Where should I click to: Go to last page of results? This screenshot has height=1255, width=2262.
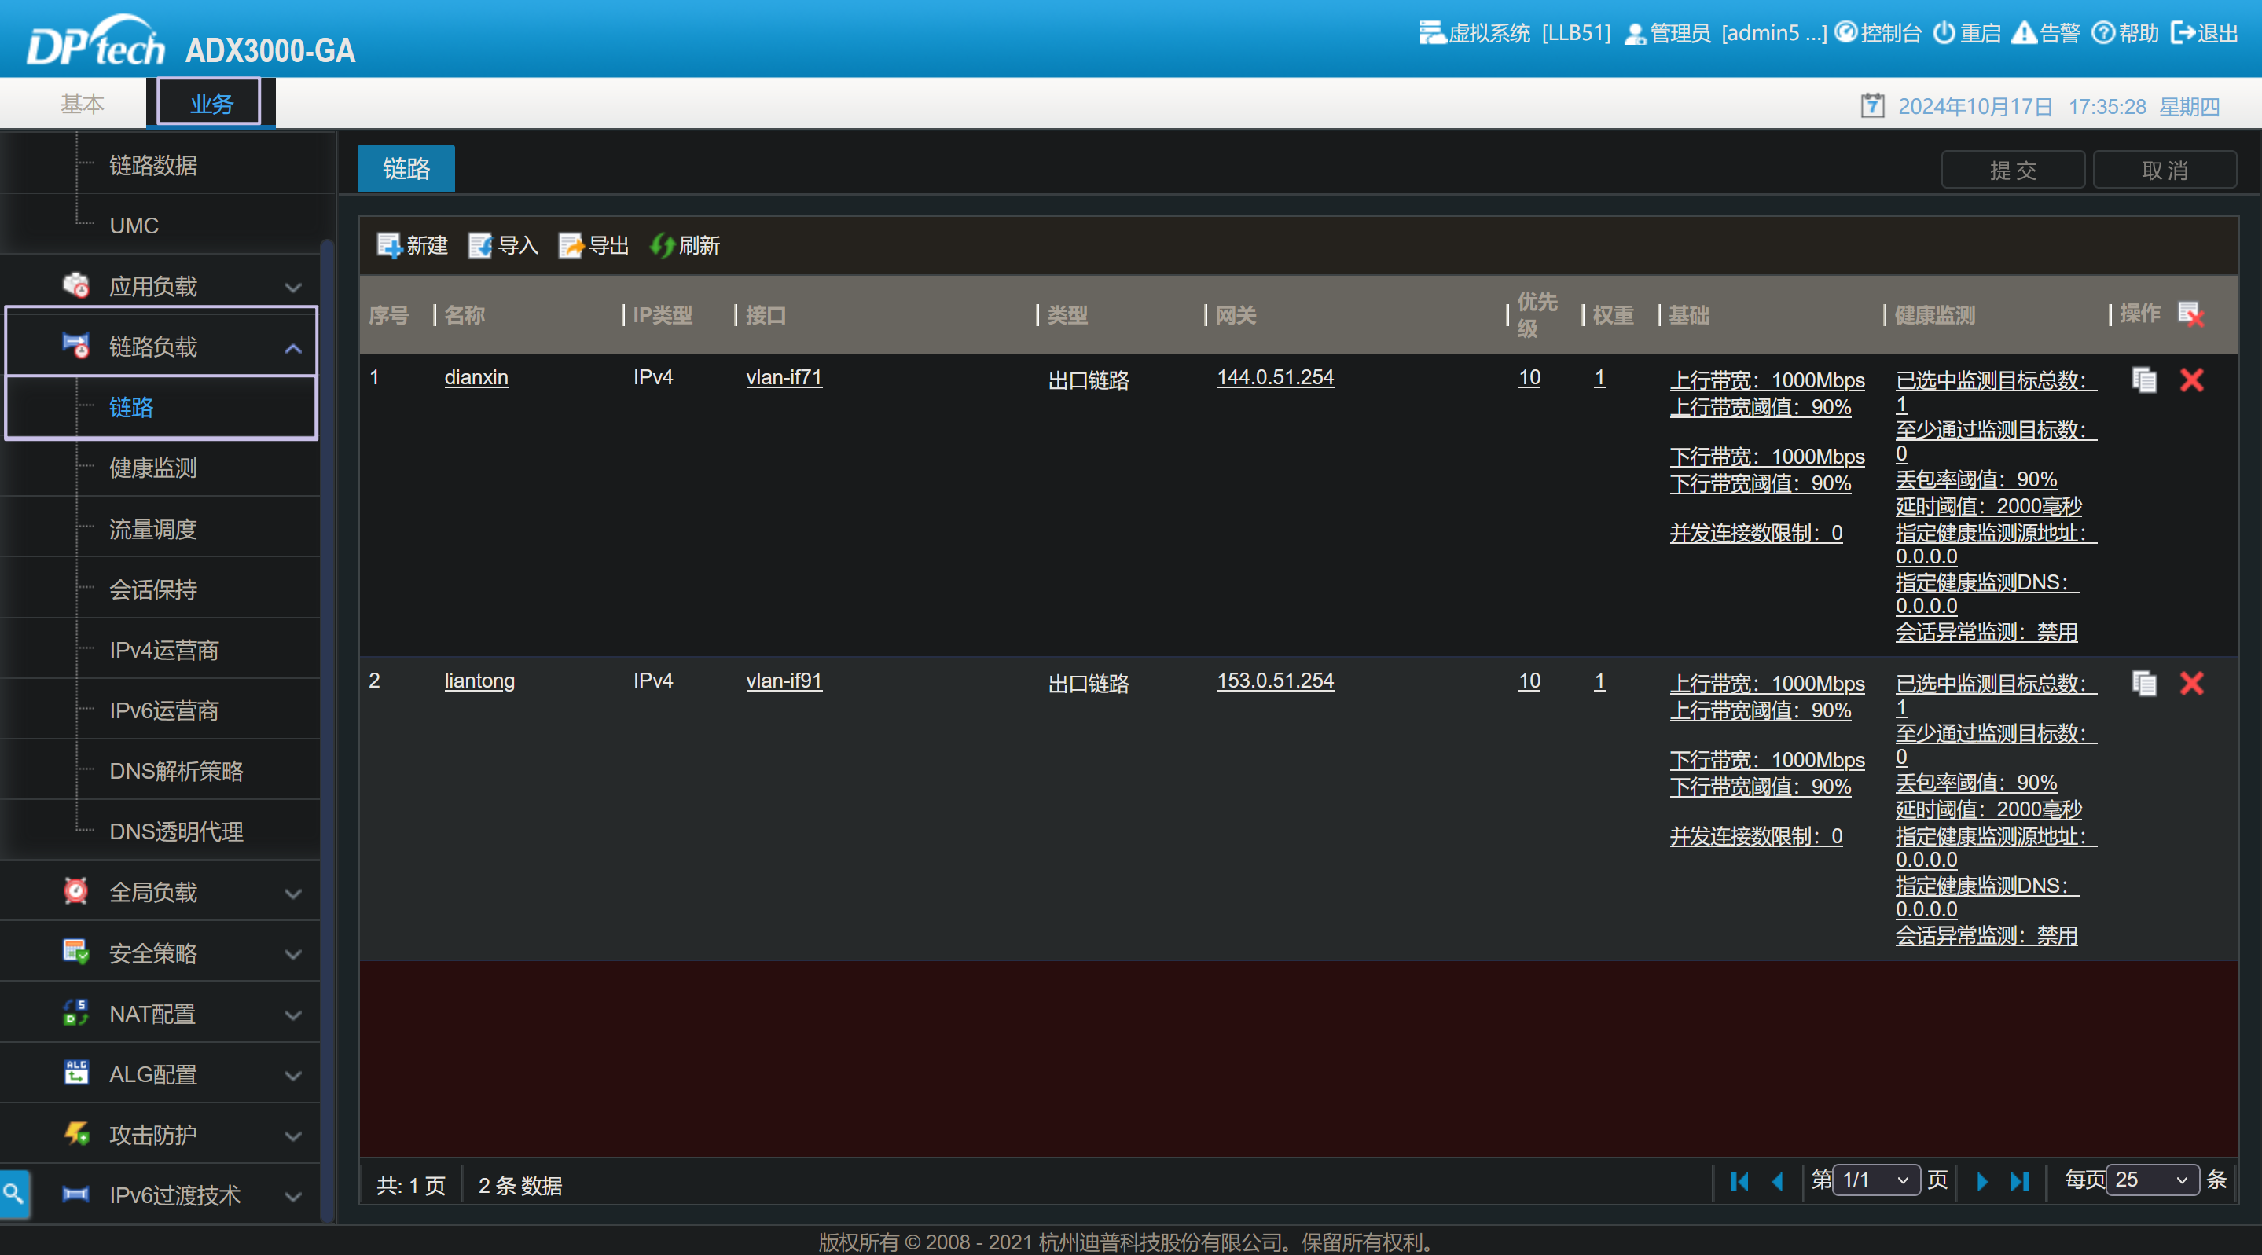pos(2020,1181)
